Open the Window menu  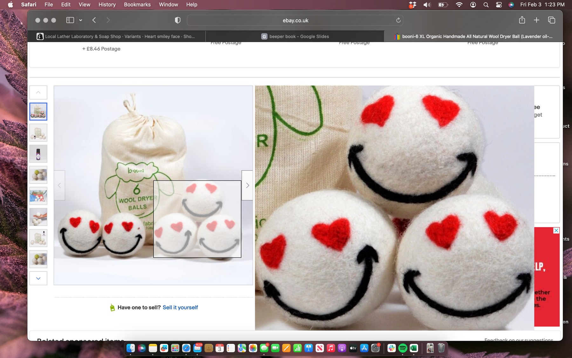(168, 4)
